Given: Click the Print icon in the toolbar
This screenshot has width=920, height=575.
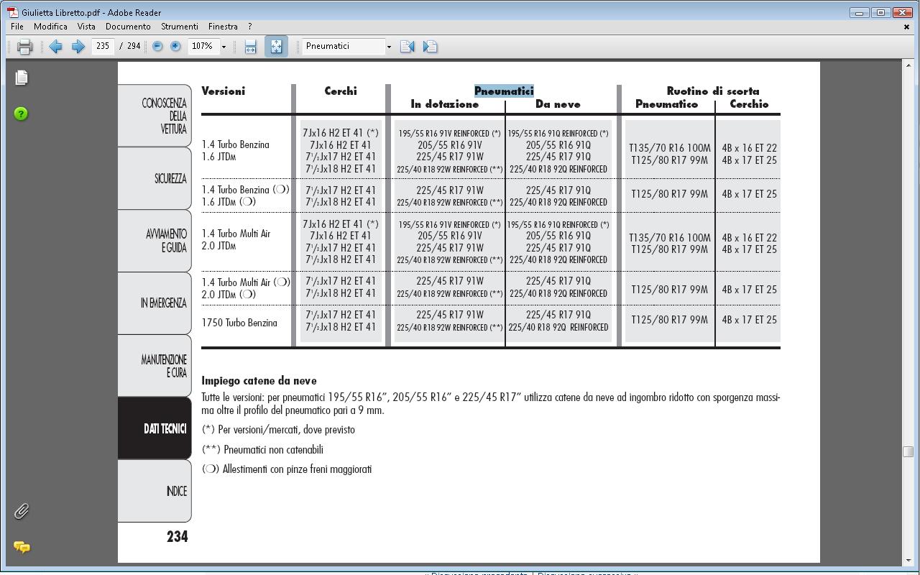Looking at the screenshot, I should (x=24, y=47).
